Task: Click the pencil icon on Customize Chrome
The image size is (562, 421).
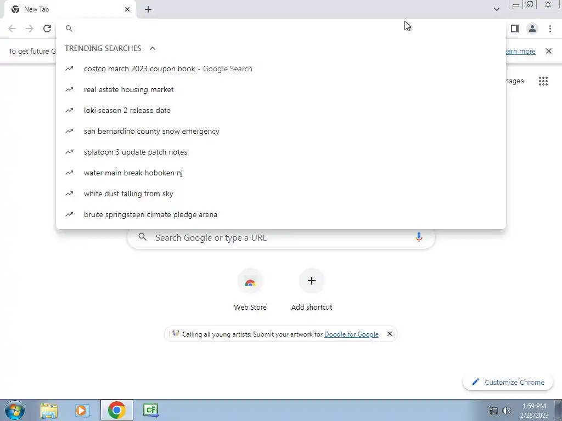Action: pyautogui.click(x=476, y=382)
